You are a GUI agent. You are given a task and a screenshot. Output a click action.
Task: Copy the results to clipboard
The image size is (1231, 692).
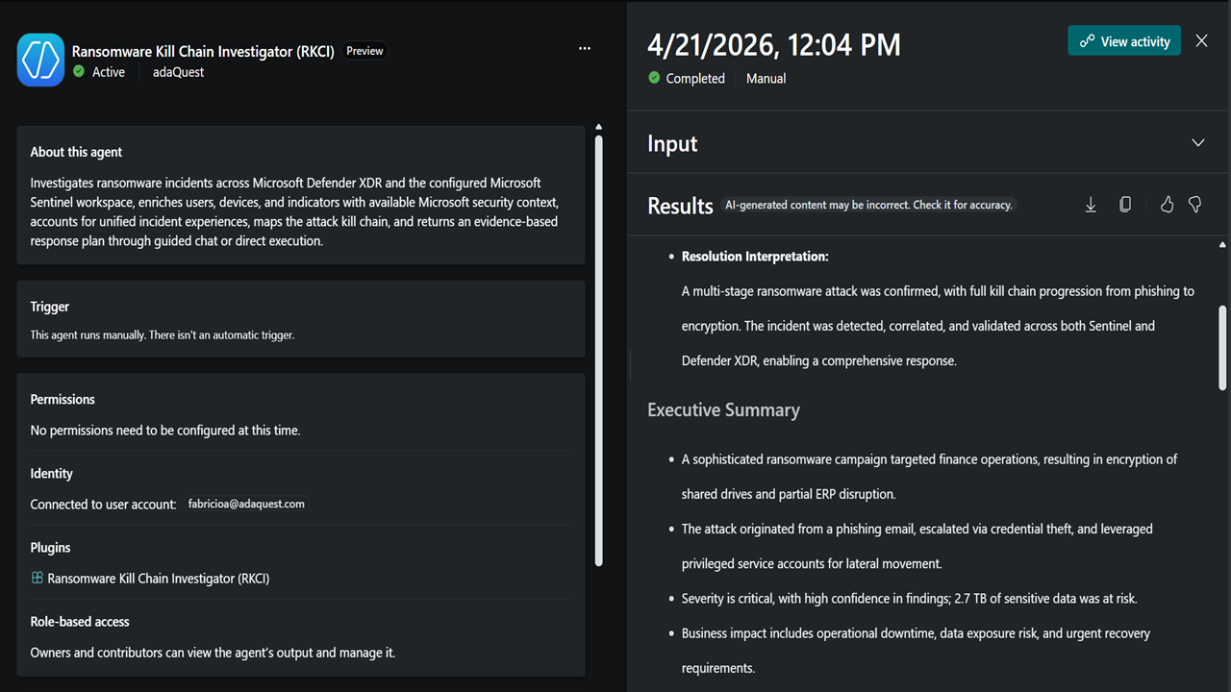[x=1125, y=205]
